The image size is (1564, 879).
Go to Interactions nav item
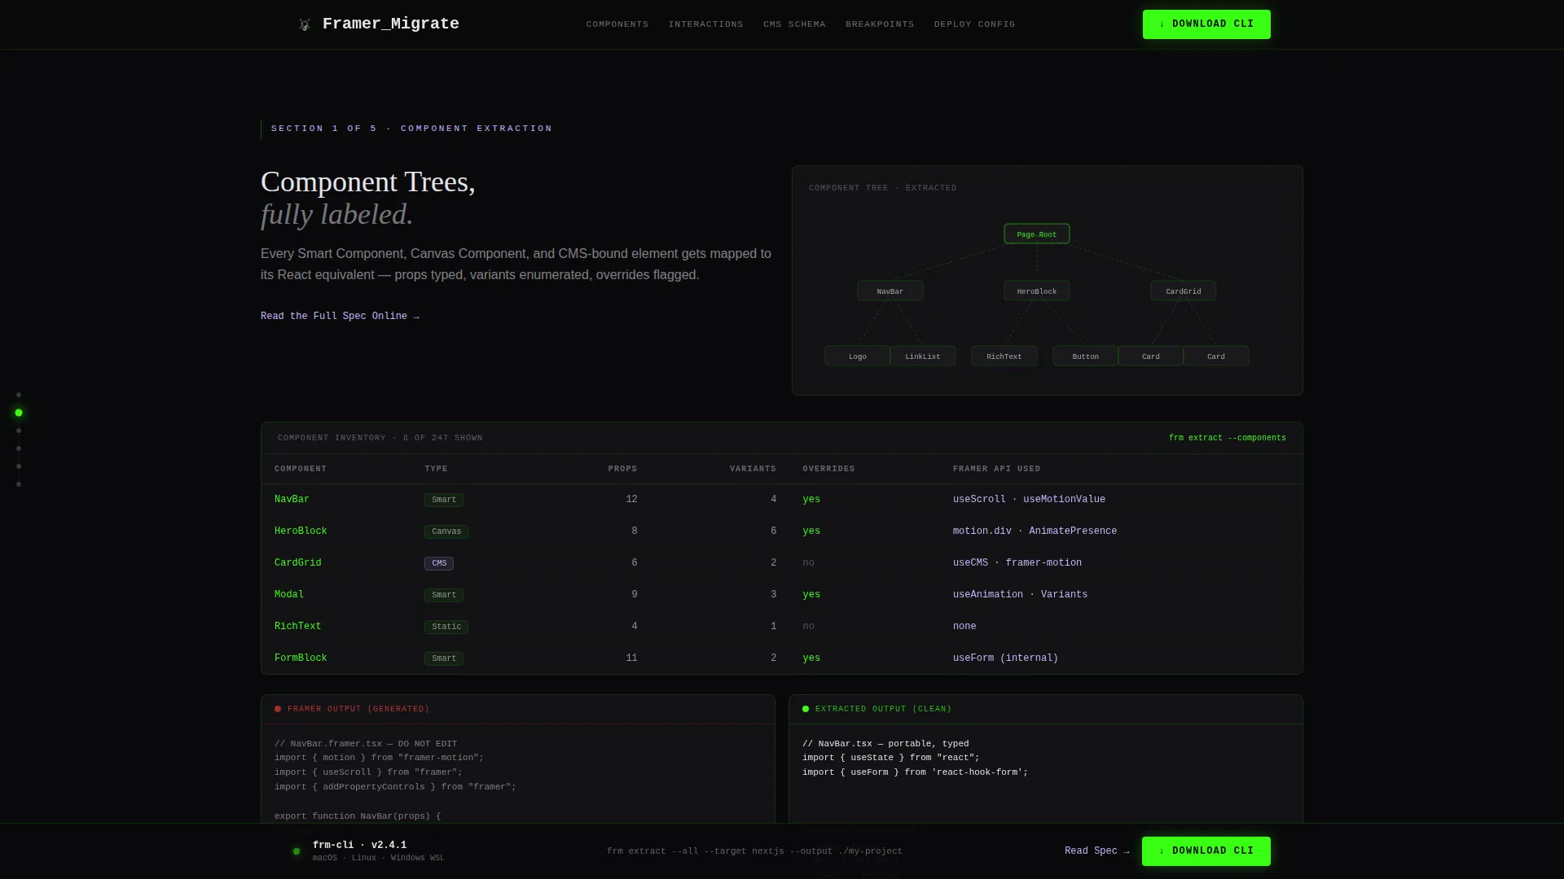point(705,24)
